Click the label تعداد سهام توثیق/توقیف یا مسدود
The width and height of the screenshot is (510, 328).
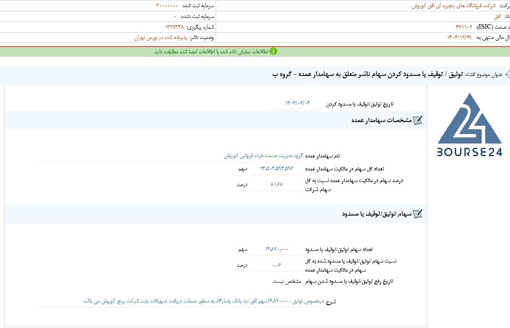coord(339,250)
